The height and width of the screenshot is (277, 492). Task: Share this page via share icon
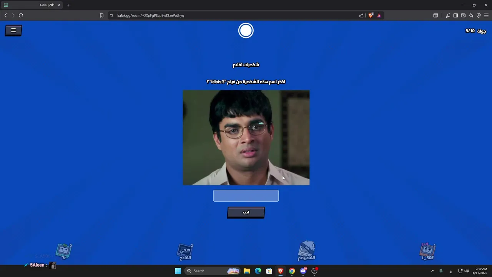point(361,15)
